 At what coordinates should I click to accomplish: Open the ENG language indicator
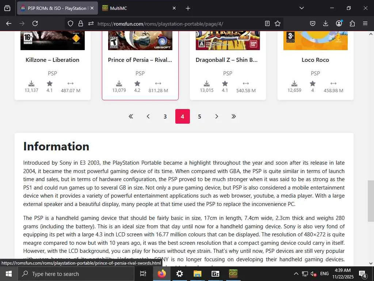click(x=324, y=274)
